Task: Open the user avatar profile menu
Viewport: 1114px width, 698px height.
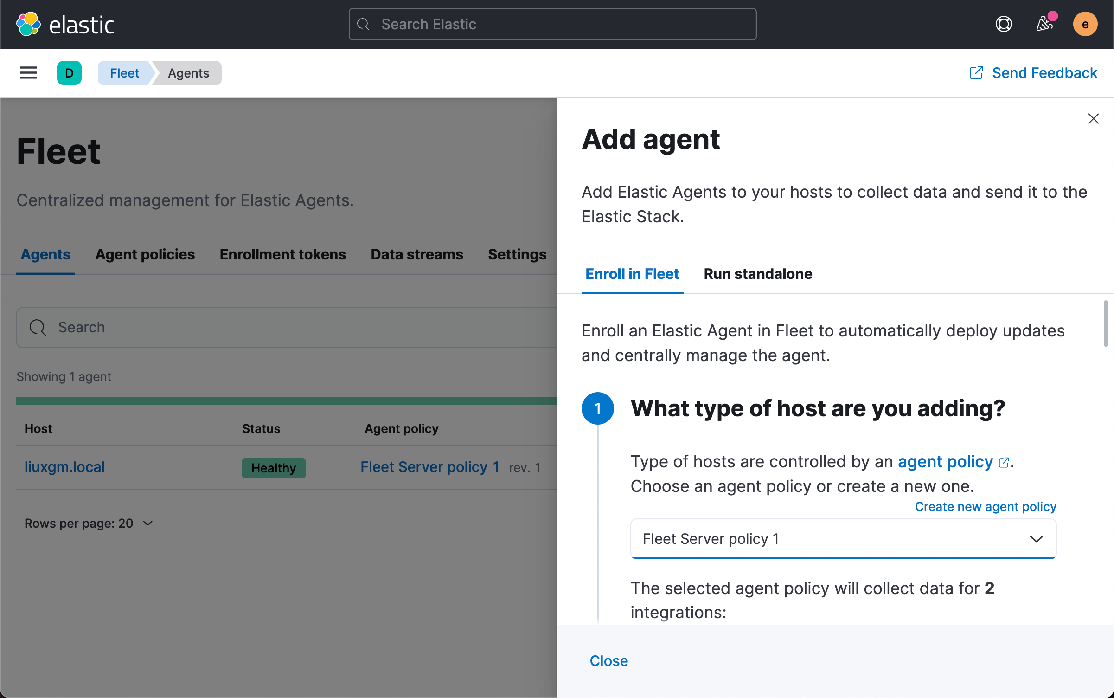Action: pos(1085,24)
